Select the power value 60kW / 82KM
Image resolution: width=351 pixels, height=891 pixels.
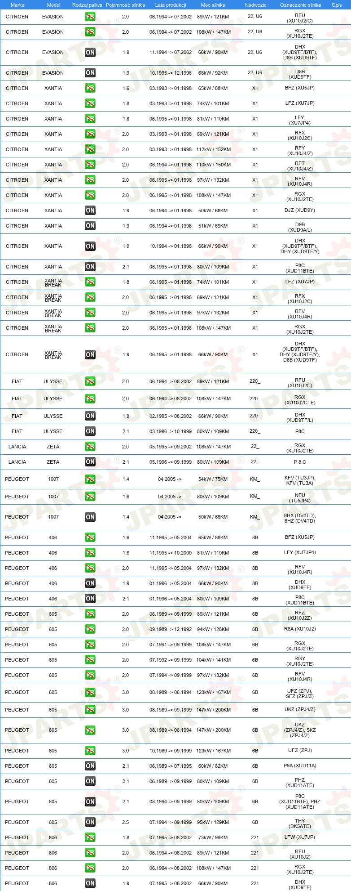[213, 766]
